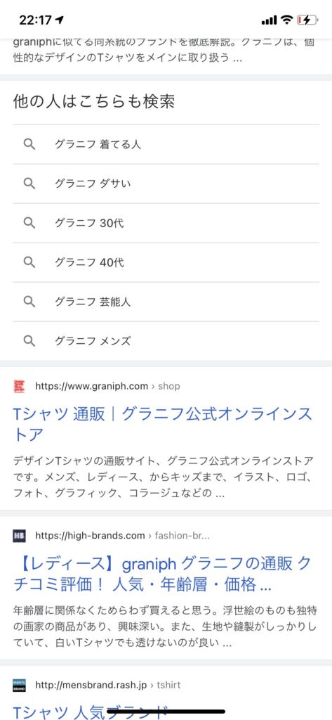
Task: Select suggestion グラニフ 着てる人
Action: point(166,144)
